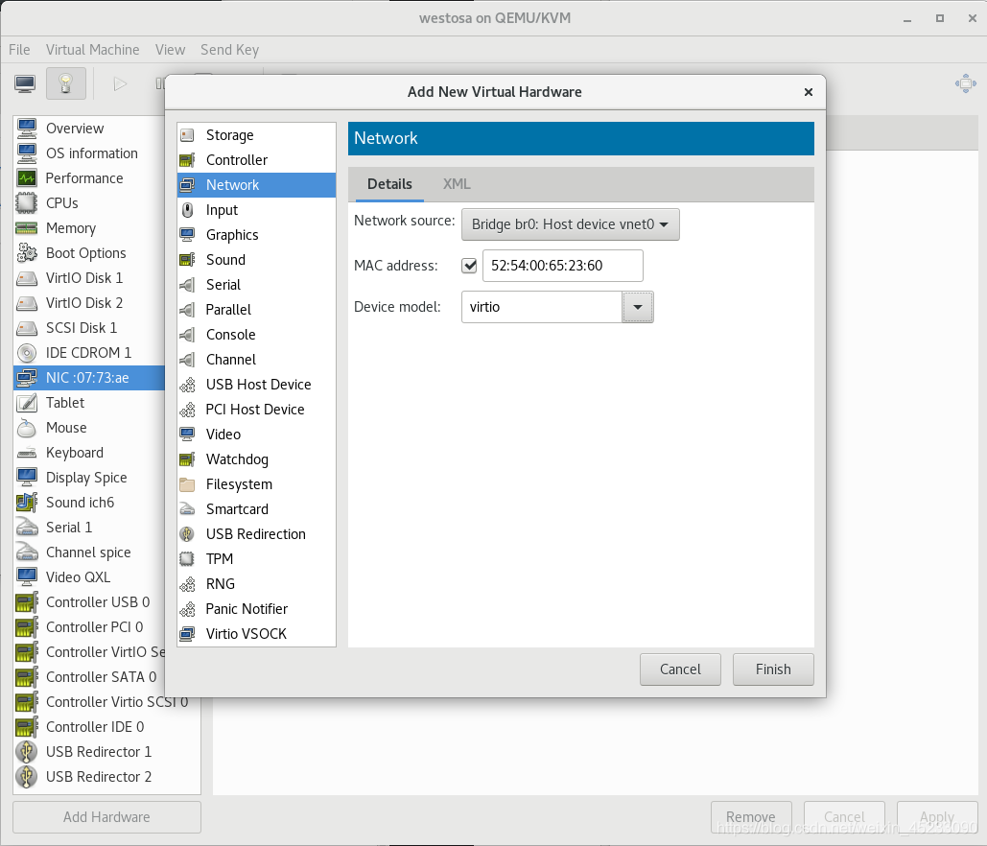987x846 pixels.
Task: Open Boot Options gears icon
Action: tap(27, 253)
